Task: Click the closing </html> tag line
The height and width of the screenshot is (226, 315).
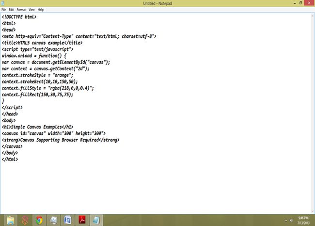Action: (x=10, y=159)
